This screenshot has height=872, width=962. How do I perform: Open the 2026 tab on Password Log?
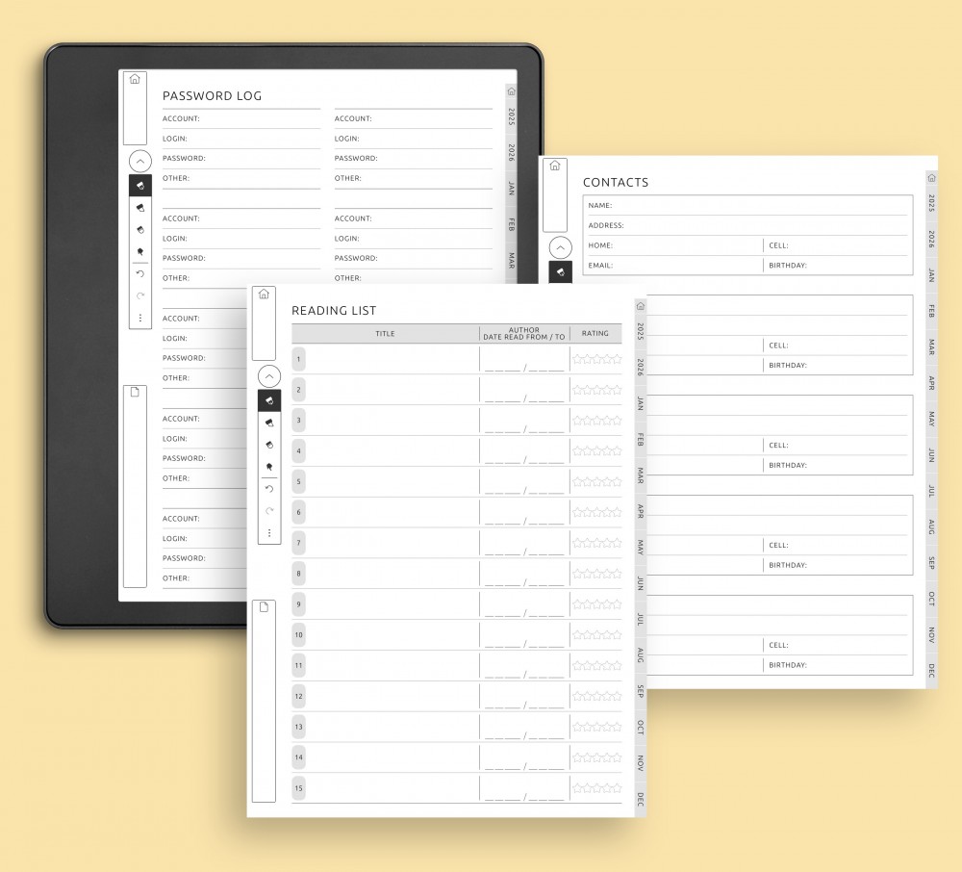point(511,152)
